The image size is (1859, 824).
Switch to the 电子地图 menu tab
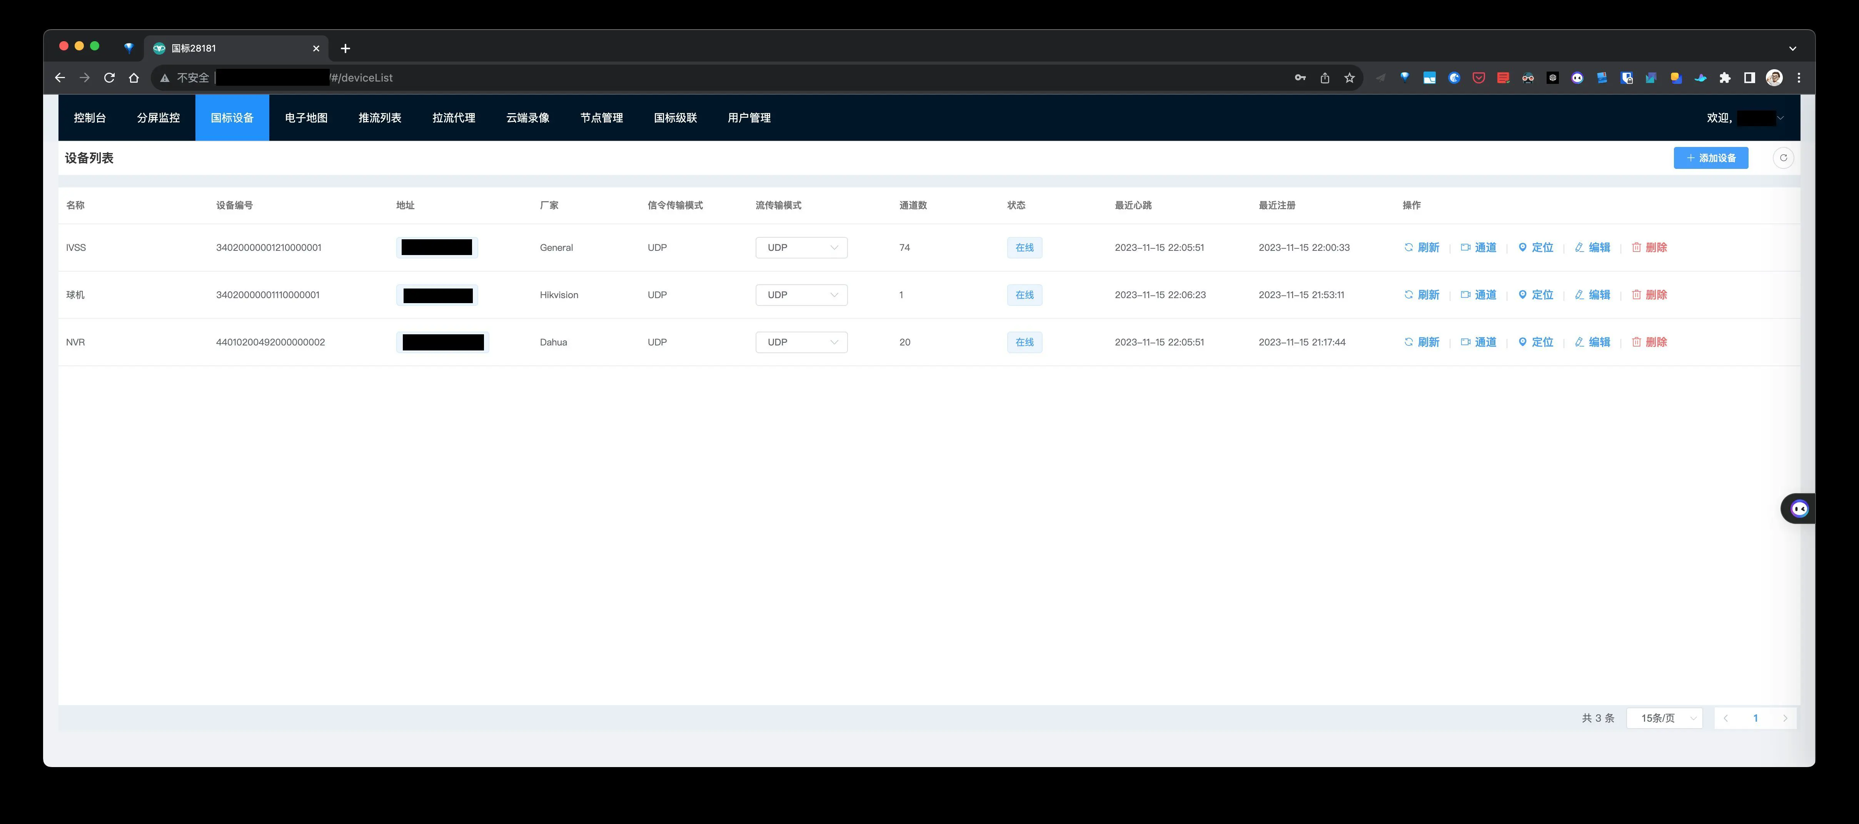pyautogui.click(x=306, y=118)
